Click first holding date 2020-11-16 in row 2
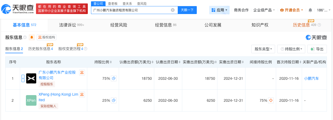This screenshot has height=120, width=333. click(x=289, y=100)
